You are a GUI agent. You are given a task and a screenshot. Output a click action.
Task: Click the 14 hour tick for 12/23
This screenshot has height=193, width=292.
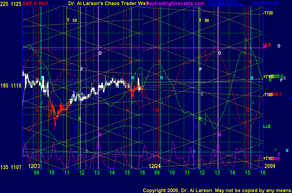point(112,173)
